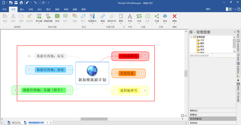Image resolution: width=241 pixels, height=125 pixels.
Task: Switch to the 视图 (View) ribbon tab
Action: point(75,9)
